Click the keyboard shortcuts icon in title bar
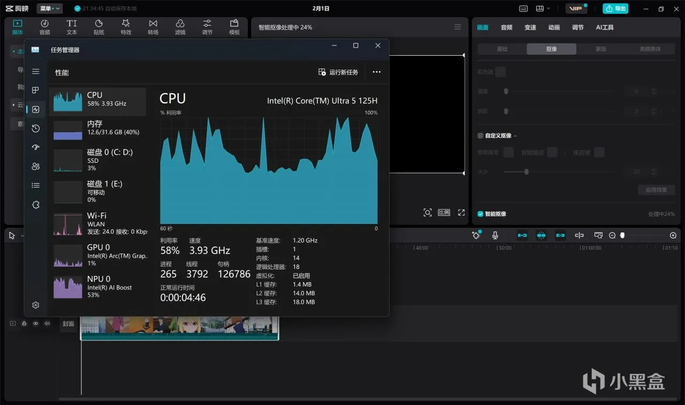 [x=524, y=9]
